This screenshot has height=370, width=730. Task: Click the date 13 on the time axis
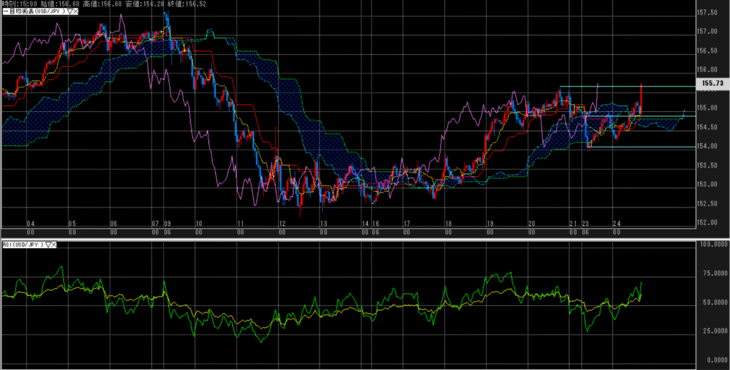(324, 223)
